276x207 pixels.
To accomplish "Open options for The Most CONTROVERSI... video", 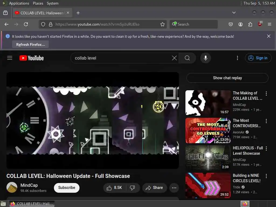I will click(266, 121).
